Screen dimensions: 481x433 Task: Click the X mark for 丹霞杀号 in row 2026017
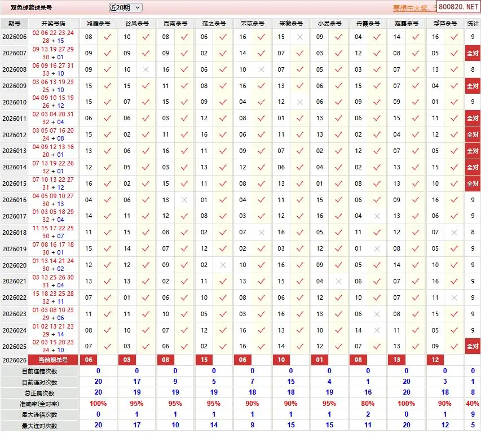click(x=377, y=216)
